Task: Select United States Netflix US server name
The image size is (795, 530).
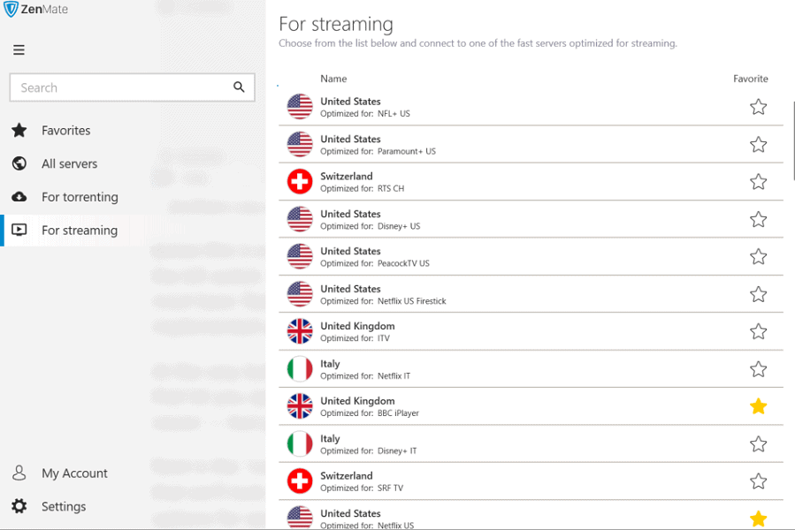Action: pos(350,513)
